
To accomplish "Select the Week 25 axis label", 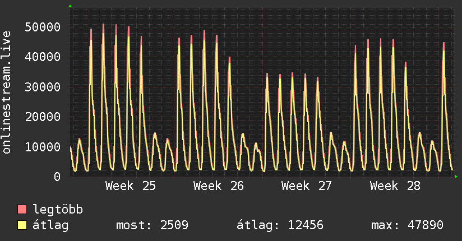I will pos(131,186).
